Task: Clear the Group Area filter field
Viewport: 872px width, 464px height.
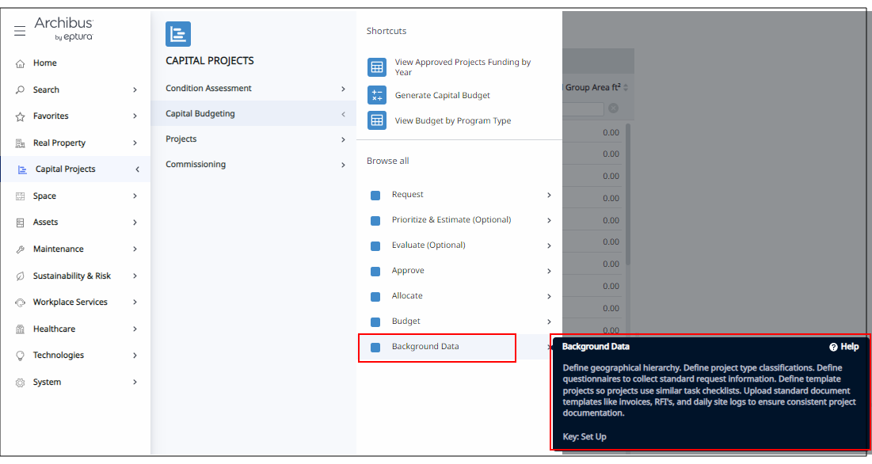Action: [613, 108]
